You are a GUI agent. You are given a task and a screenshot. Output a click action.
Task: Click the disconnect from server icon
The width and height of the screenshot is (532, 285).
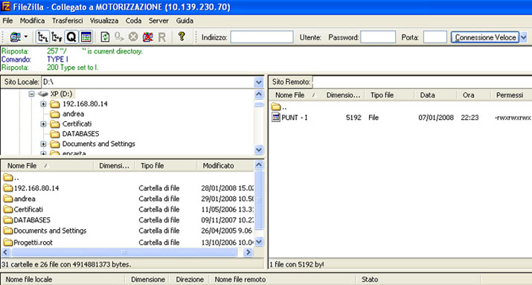pos(147,36)
